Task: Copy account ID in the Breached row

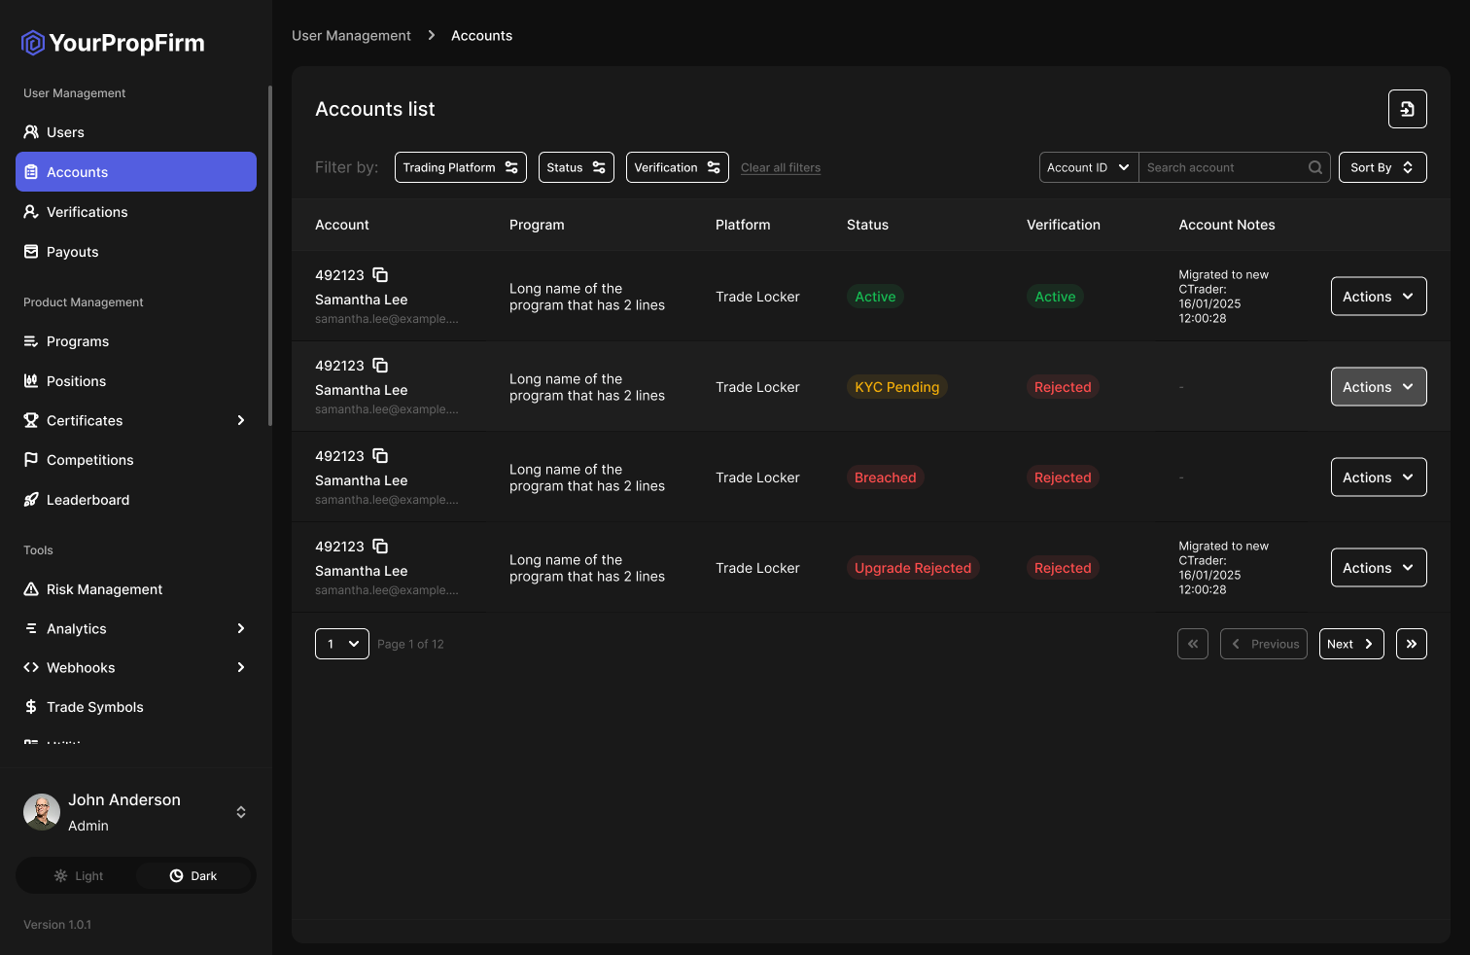Action: click(x=380, y=456)
